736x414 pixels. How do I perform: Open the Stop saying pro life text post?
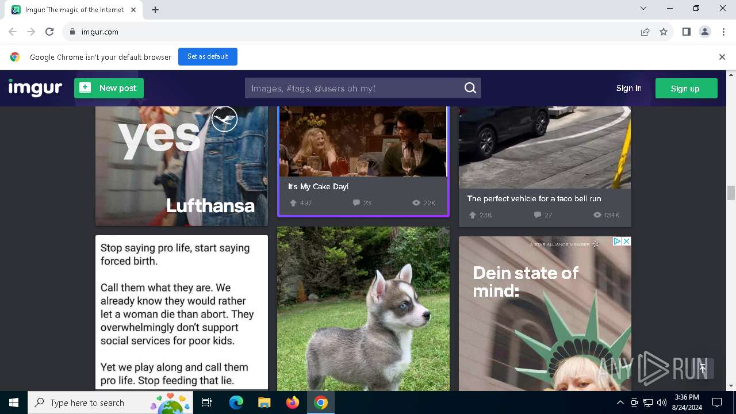[182, 312]
